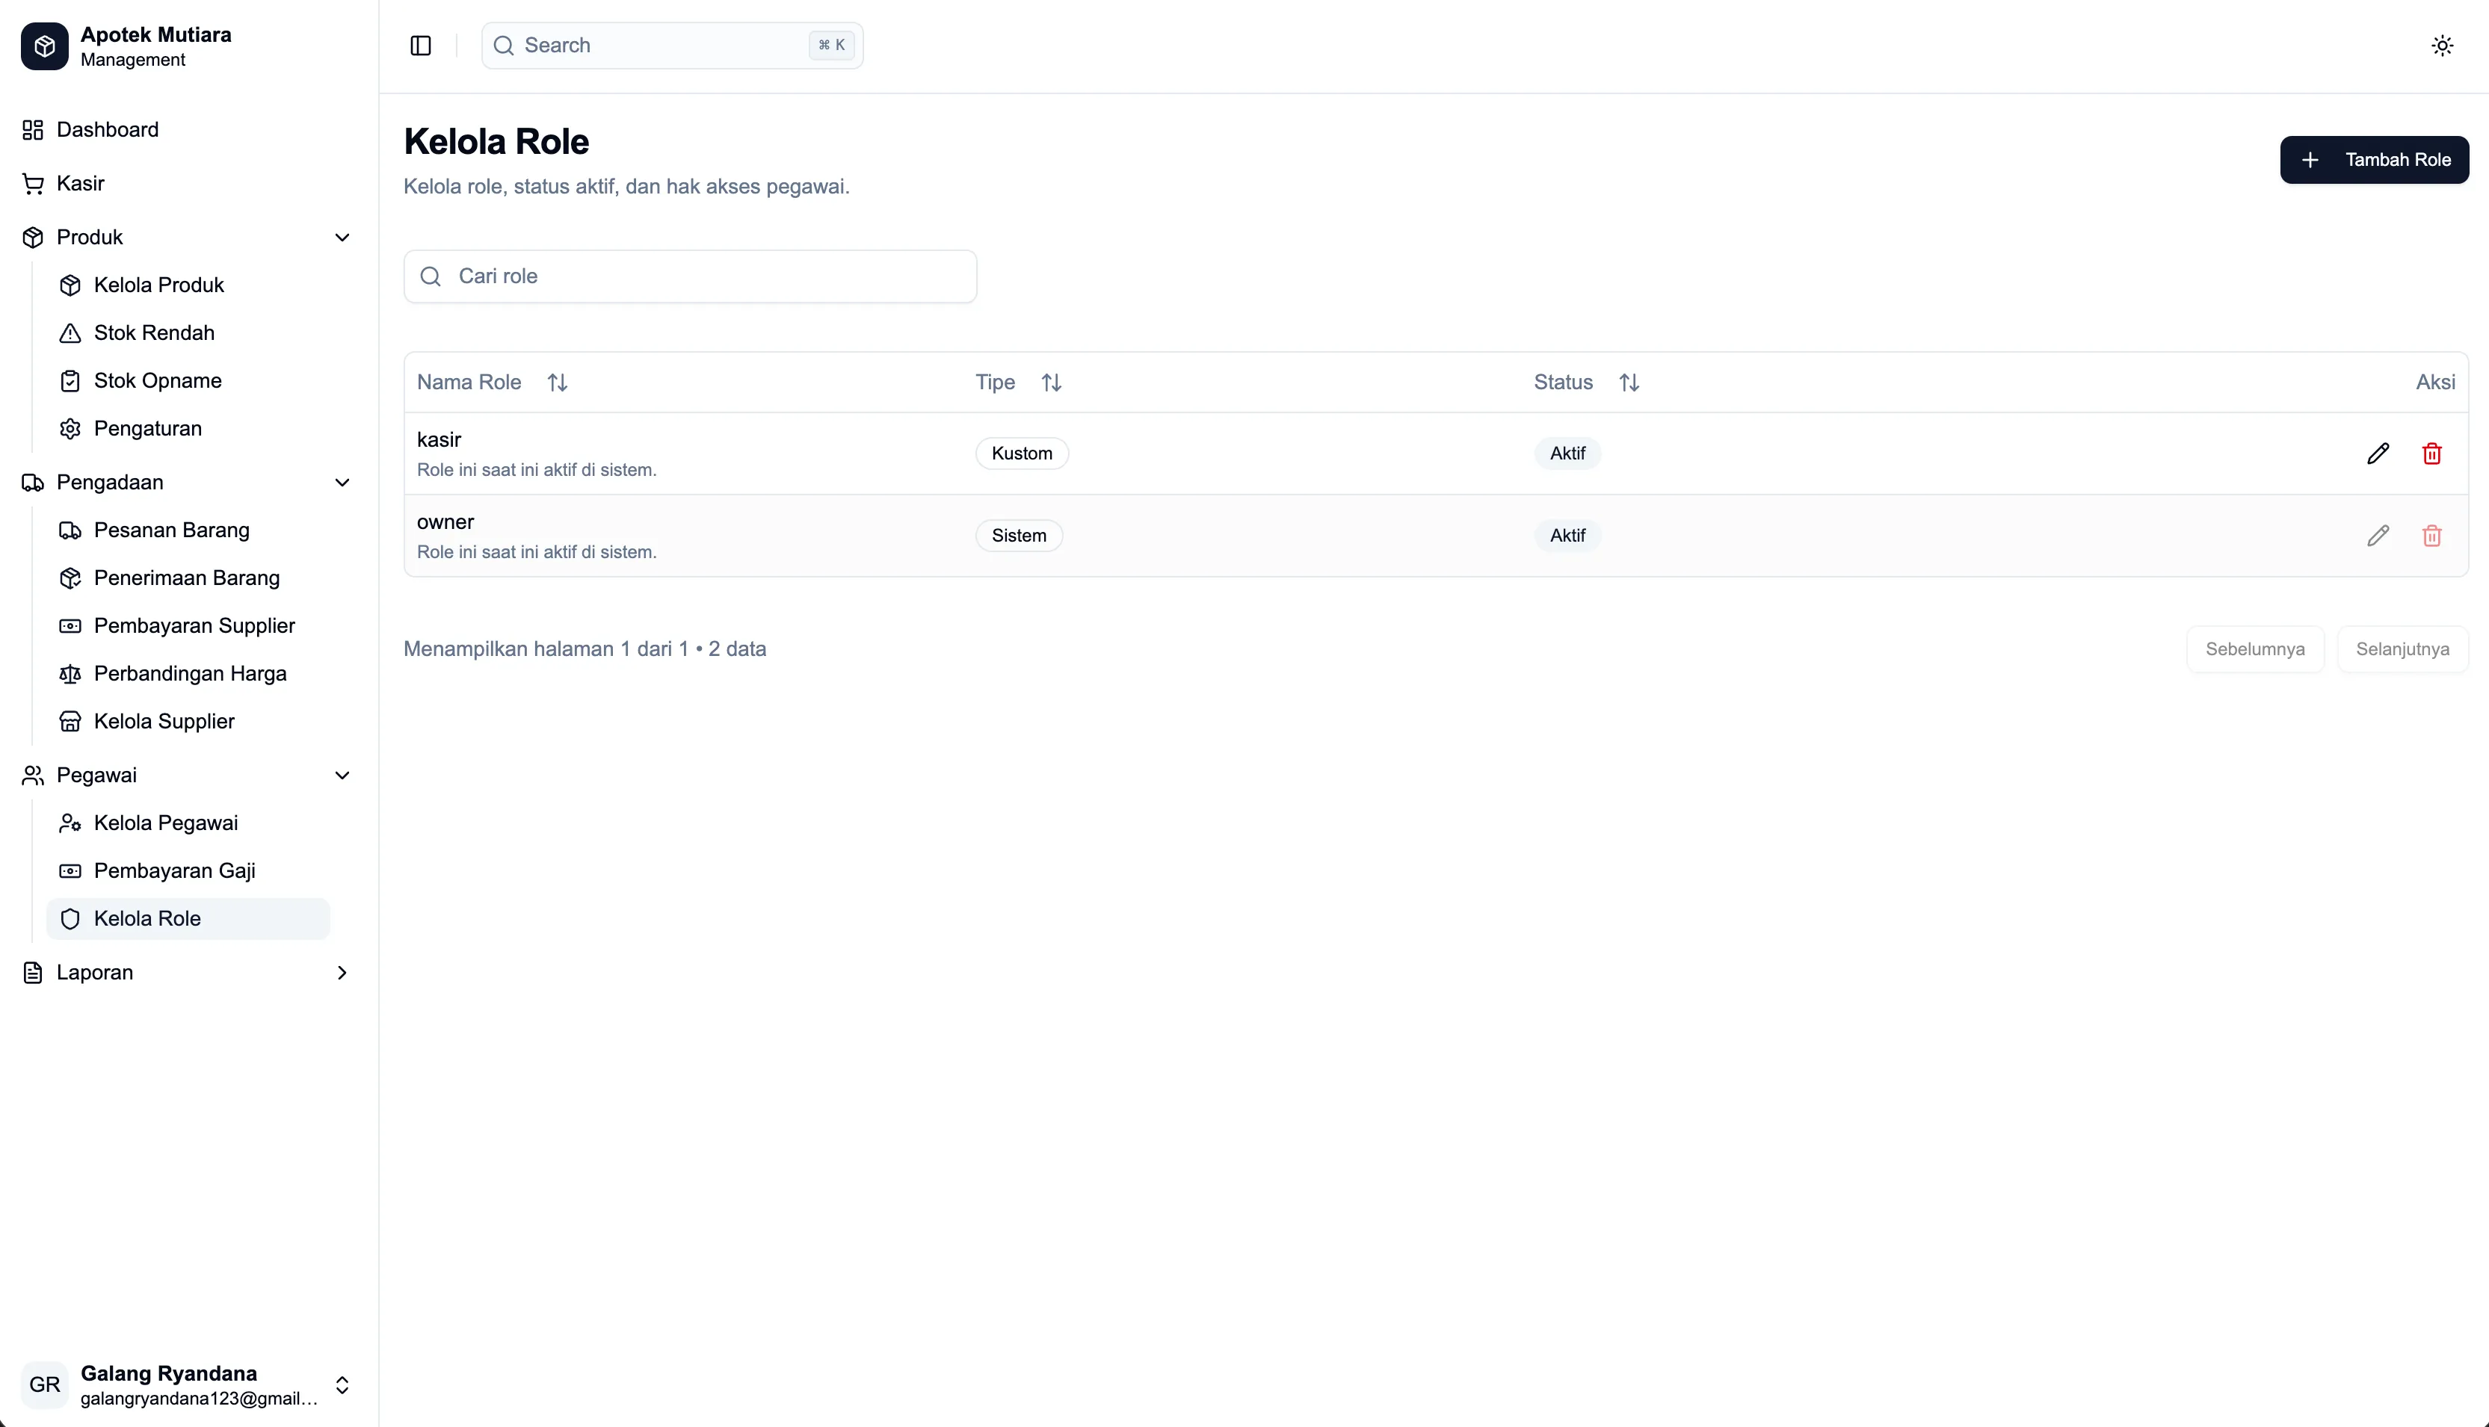Click the Penerimaan Barang package icon
Viewport: 2489px width, 1427px height.
[70, 578]
